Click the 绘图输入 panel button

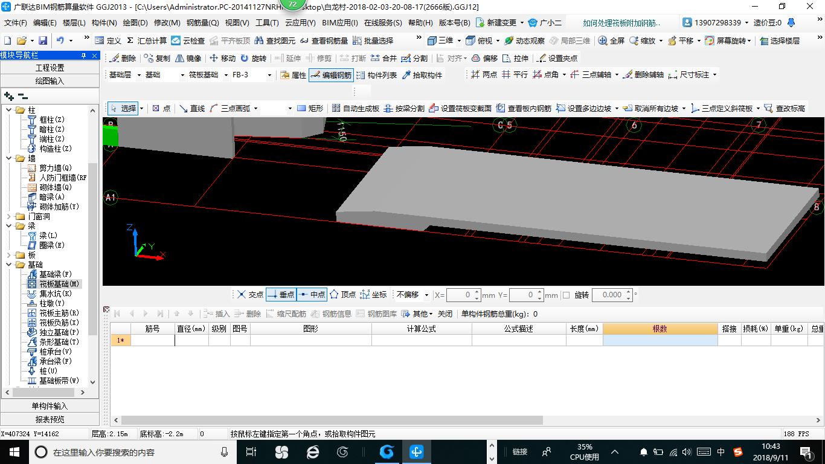coord(50,80)
